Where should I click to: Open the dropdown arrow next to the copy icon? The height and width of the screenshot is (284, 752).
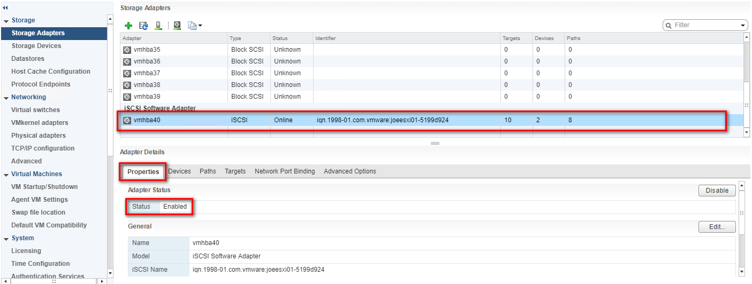pos(200,26)
